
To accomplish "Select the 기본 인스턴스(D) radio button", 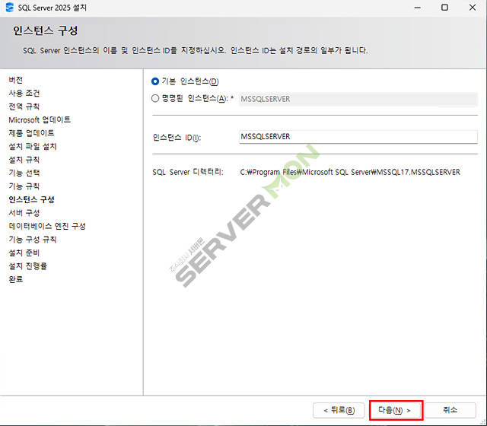I will (x=155, y=81).
